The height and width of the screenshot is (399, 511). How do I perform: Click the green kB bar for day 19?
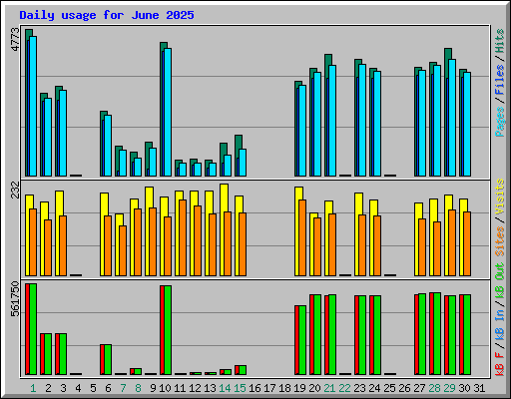[x=302, y=340]
